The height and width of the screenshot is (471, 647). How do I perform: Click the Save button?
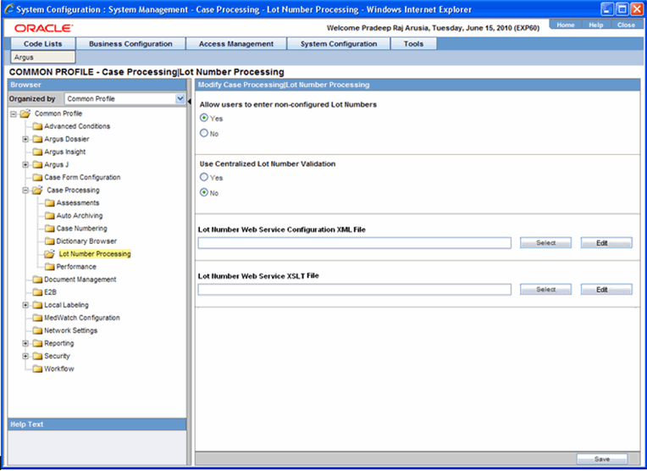tap(602, 459)
